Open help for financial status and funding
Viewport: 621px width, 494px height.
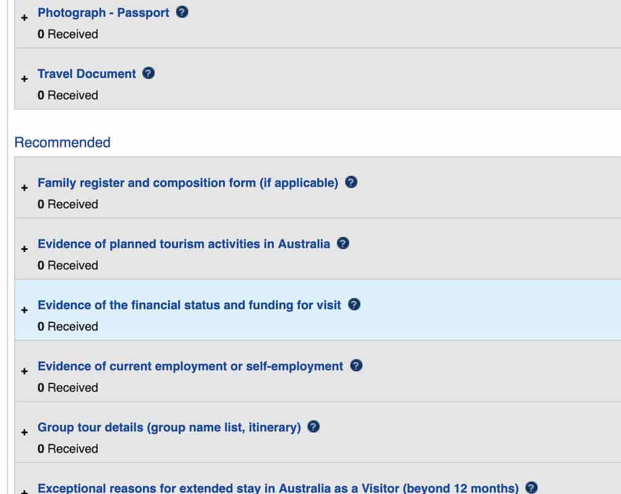pyautogui.click(x=354, y=304)
